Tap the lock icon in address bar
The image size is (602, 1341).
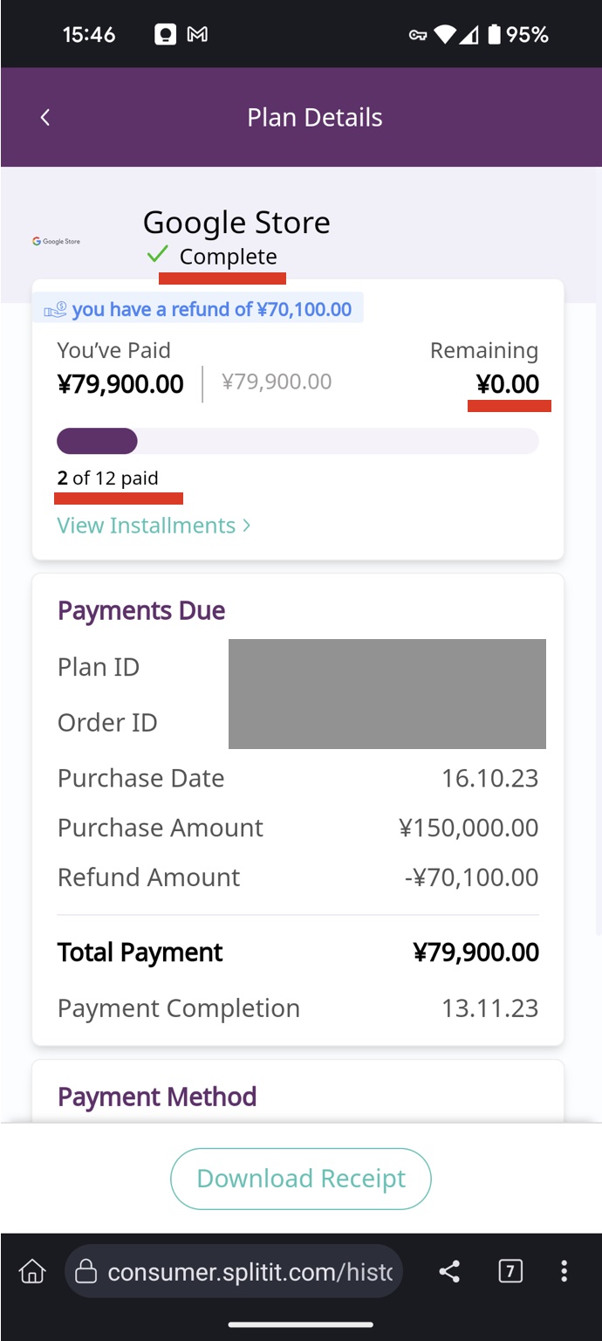click(x=86, y=1272)
